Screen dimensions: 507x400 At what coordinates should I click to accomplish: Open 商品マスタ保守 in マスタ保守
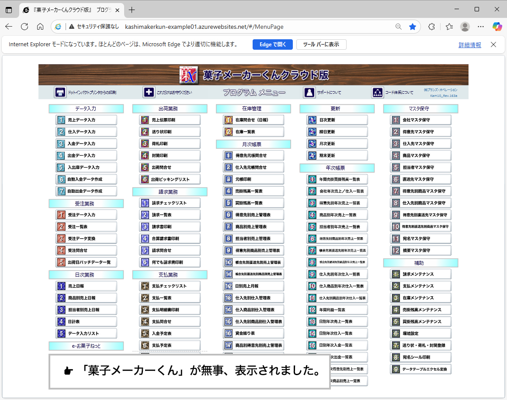[x=420, y=156]
